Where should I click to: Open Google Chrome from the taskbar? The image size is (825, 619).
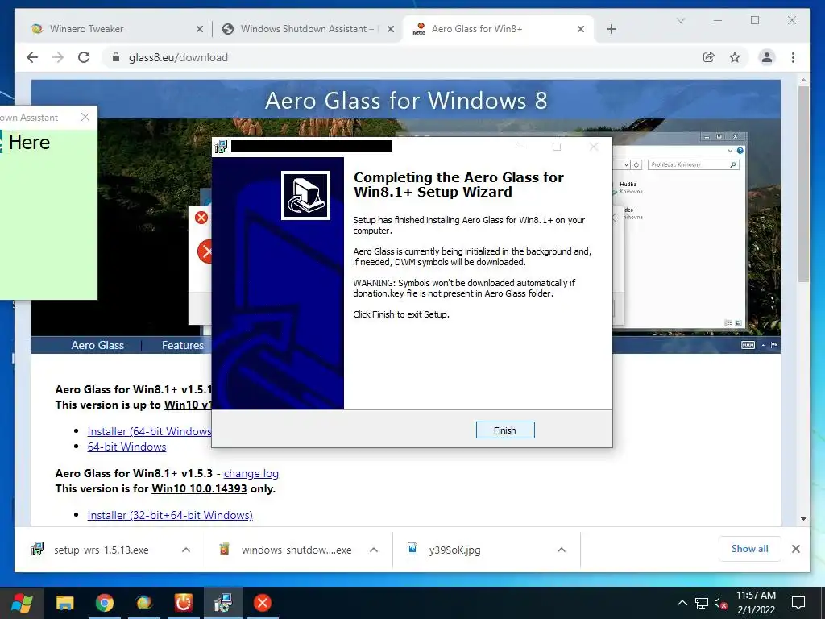pos(104,603)
